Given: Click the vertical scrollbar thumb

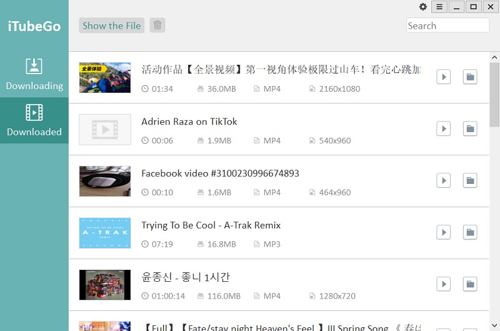Looking at the screenshot, I should pos(494,95).
